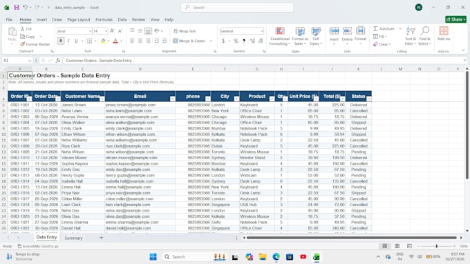
Task: Open the Product column filter dropdown
Action: coord(272,99)
